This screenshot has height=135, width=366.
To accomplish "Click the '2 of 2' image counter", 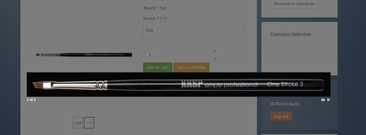I will coord(31,100).
